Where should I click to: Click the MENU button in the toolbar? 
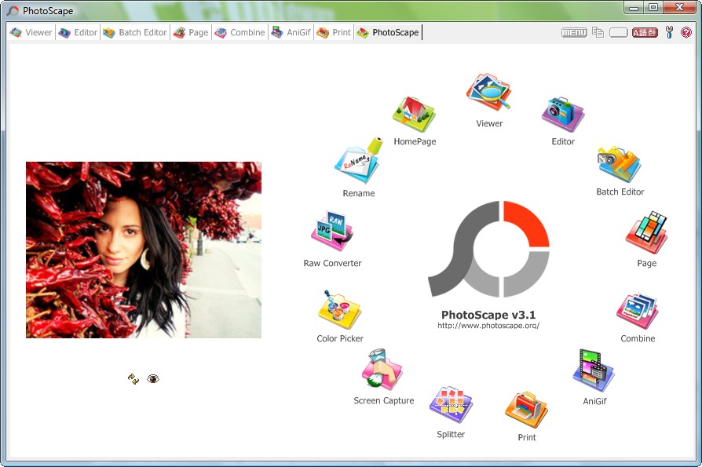(574, 33)
